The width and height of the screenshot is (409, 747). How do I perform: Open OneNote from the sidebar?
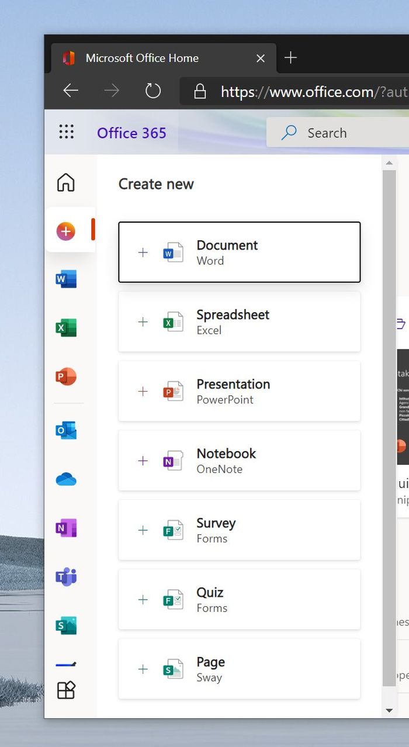click(66, 528)
